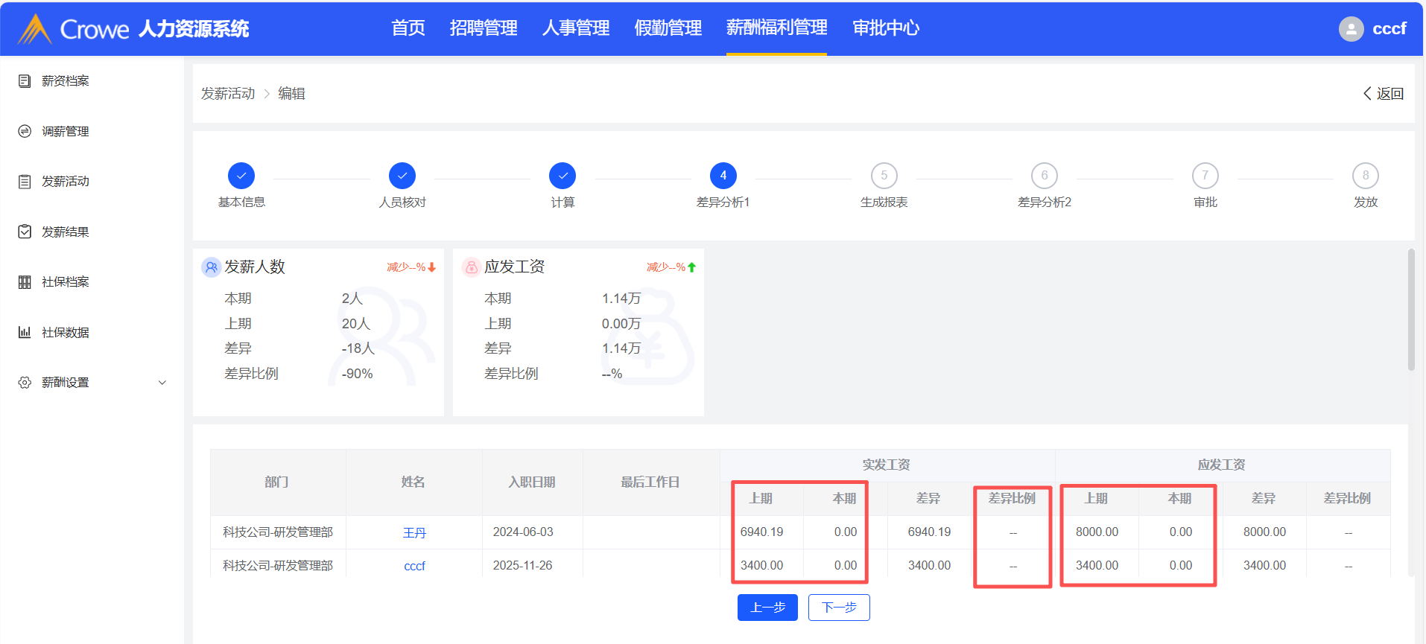Click the 20人 上期 headcount value
1426x644 pixels.
coord(355,324)
